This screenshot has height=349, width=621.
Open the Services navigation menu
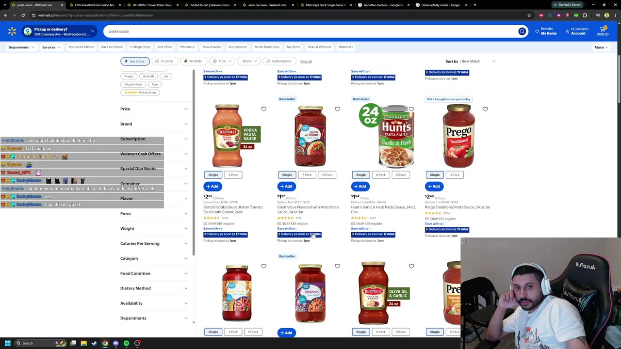51,48
